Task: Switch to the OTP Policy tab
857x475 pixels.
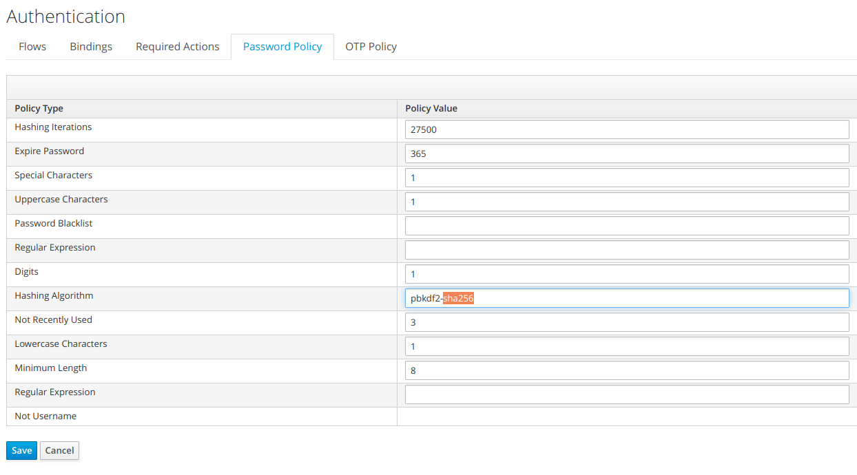Action: point(371,46)
